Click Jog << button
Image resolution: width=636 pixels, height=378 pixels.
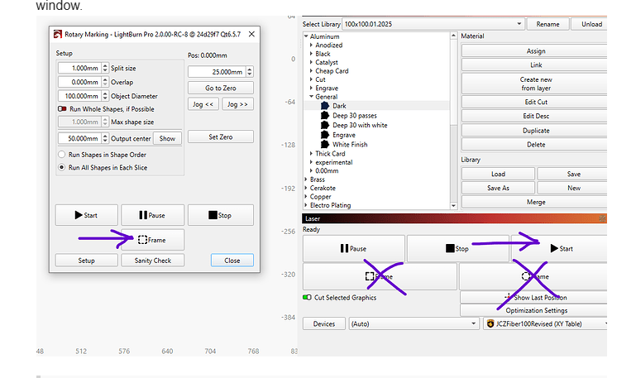[x=203, y=104]
